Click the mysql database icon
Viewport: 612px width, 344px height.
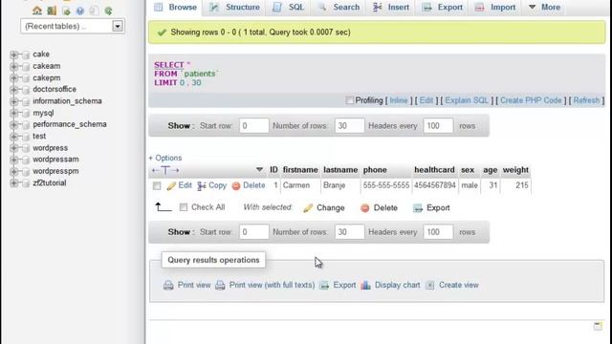(x=26, y=113)
